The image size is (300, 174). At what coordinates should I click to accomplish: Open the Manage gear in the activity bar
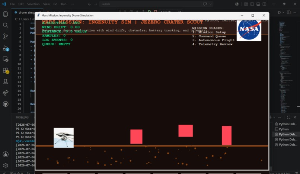coord(6,165)
